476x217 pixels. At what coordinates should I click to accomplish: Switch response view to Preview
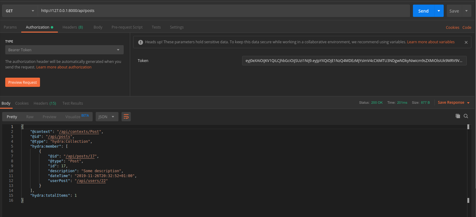[50, 117]
